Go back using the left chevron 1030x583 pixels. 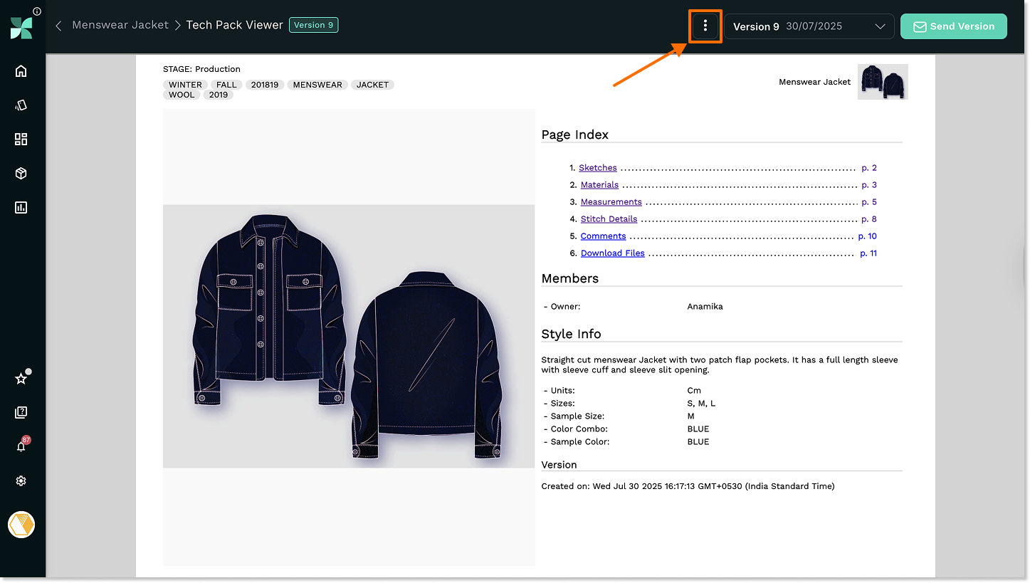pyautogui.click(x=58, y=26)
